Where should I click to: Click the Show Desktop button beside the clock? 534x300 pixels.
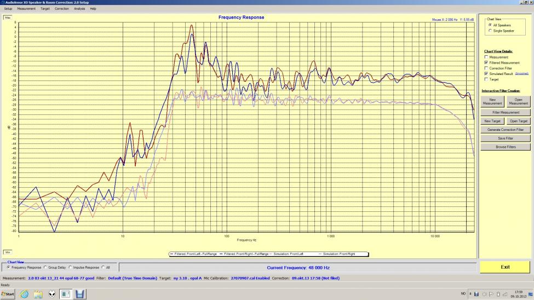[531, 294]
